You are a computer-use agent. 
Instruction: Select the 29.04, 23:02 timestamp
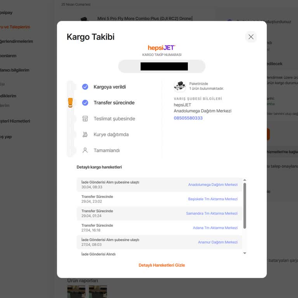92,201
